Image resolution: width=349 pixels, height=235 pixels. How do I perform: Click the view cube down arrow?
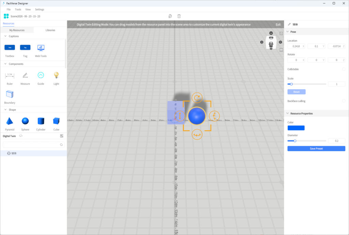coord(271,33)
